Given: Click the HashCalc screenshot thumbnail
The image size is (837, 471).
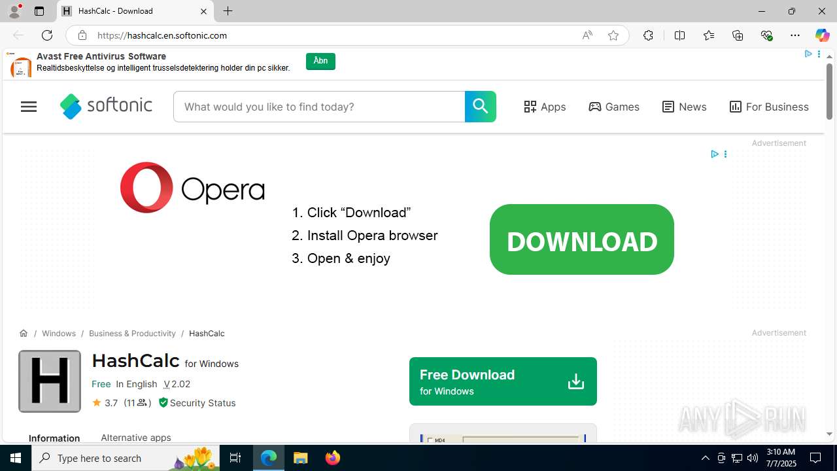Looking at the screenshot, I should pyautogui.click(x=503, y=433).
